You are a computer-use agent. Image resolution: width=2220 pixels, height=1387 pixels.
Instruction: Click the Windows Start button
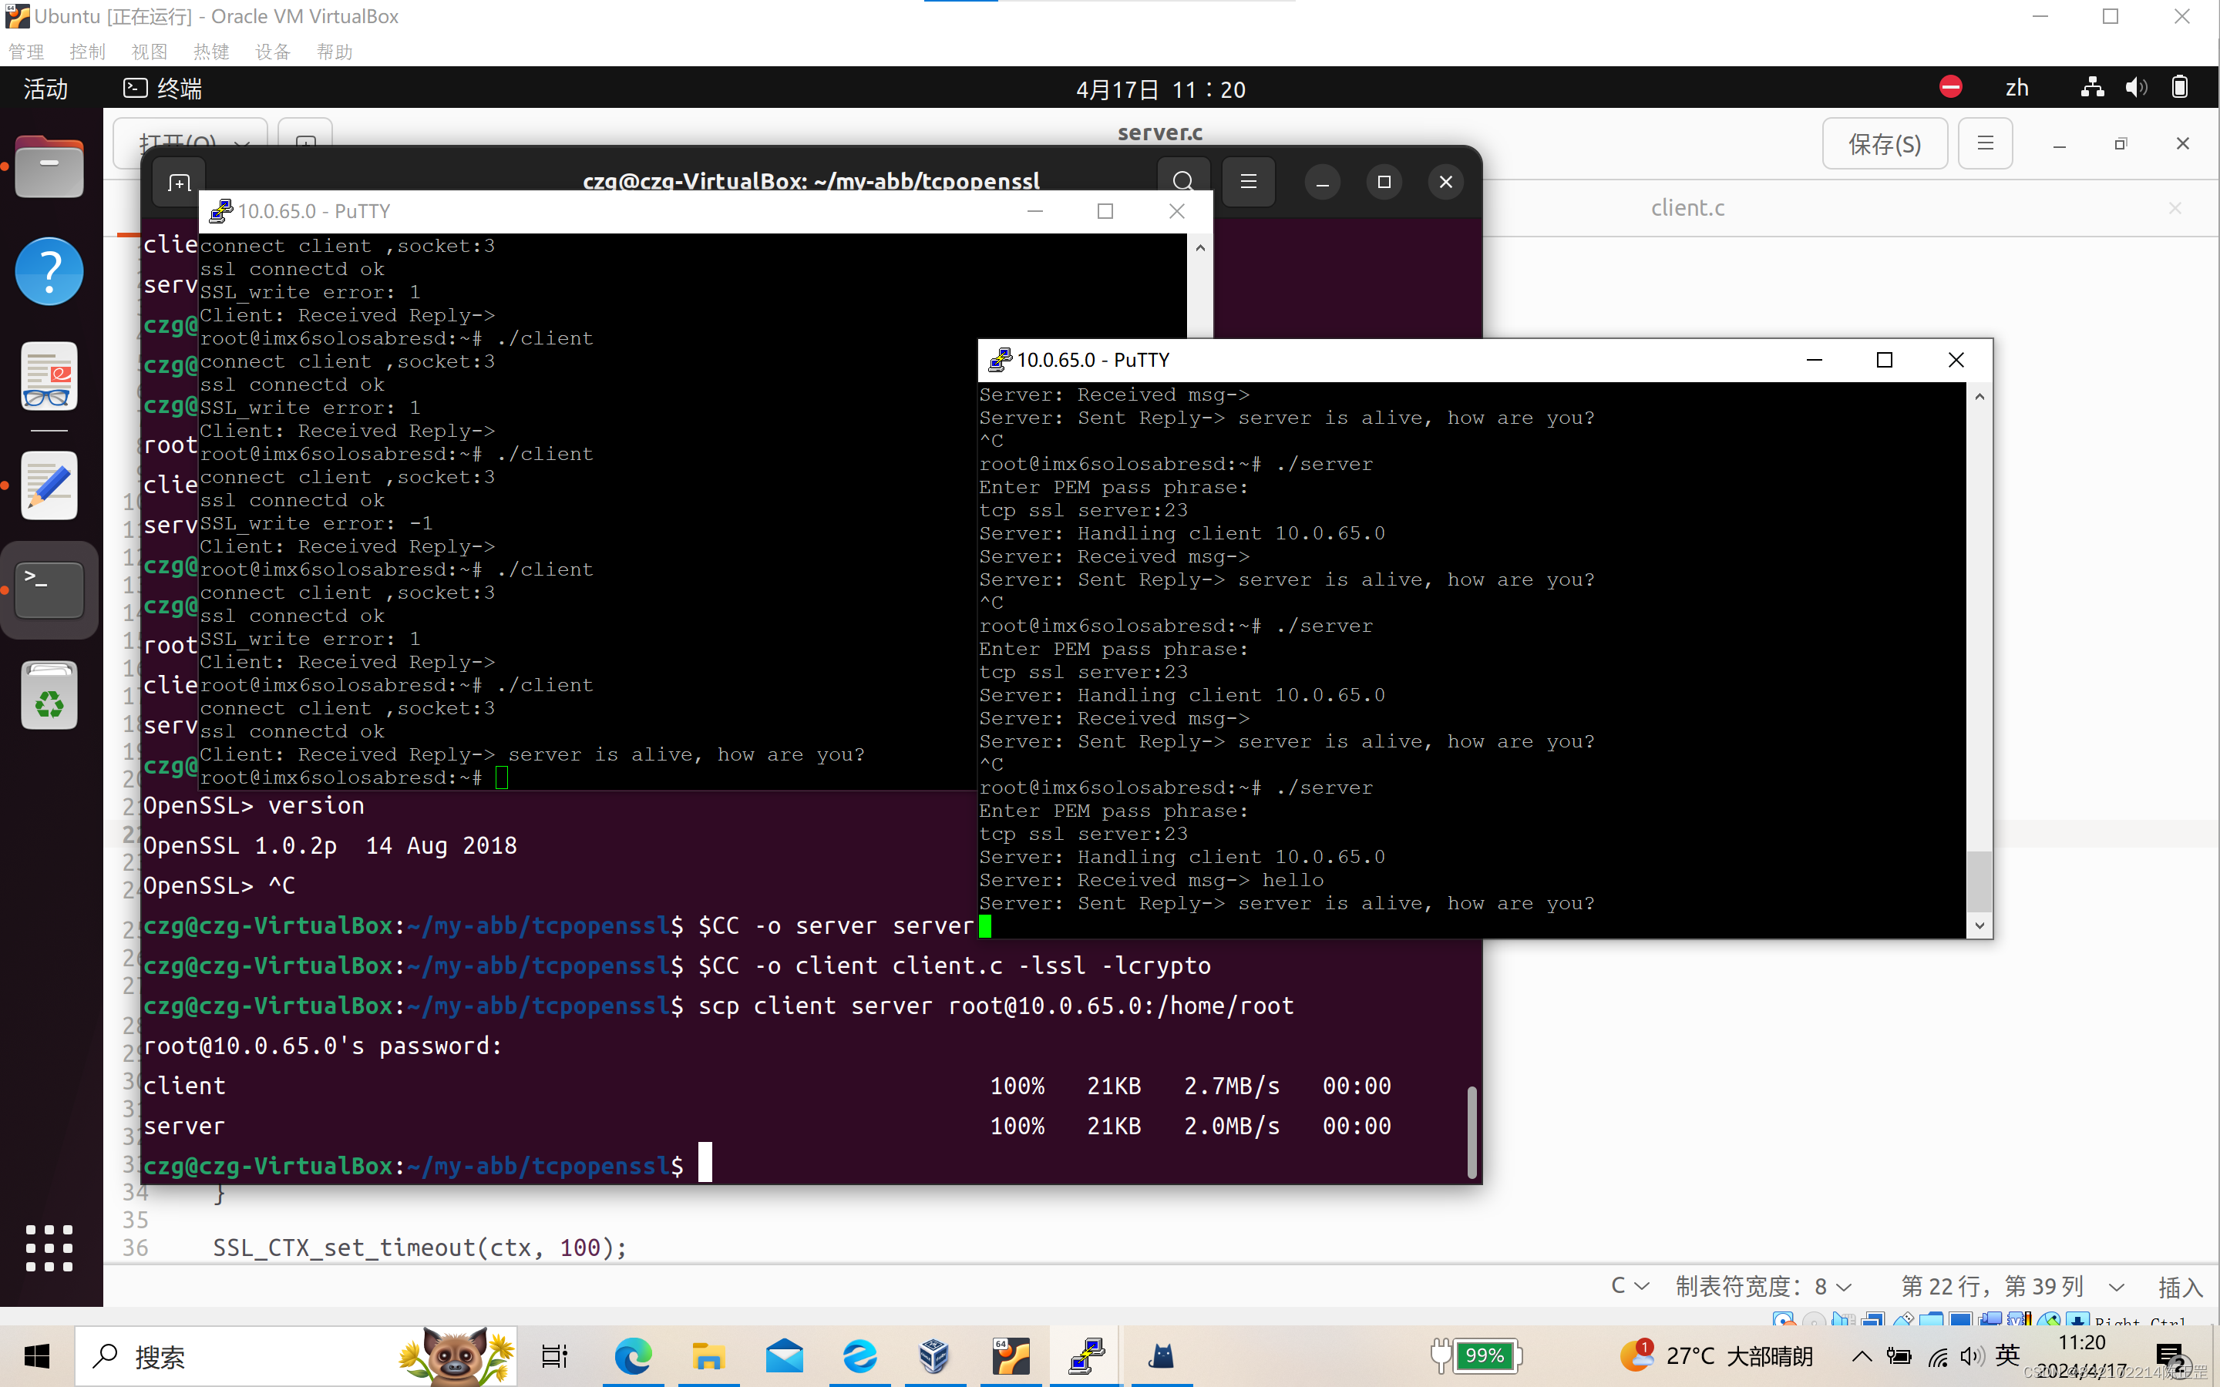click(x=35, y=1356)
